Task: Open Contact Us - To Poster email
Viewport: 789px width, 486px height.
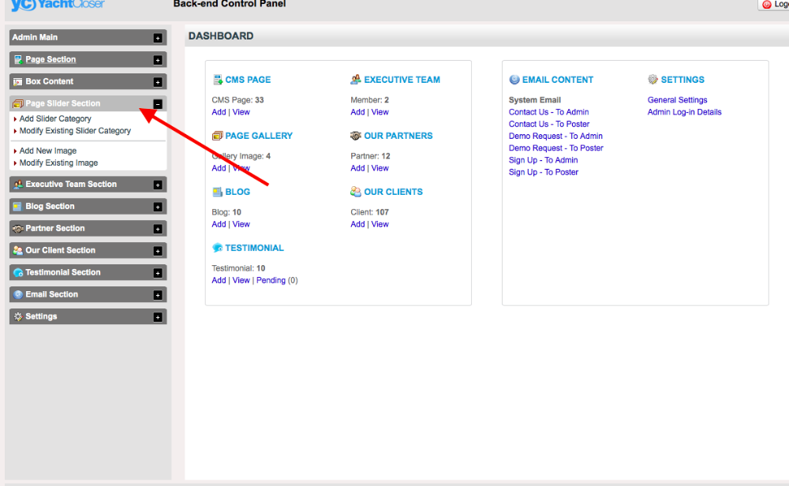Action: (x=549, y=125)
